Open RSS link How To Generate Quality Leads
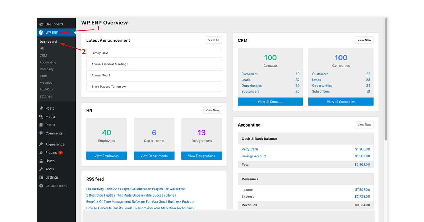424x222 pixels. [140, 208]
